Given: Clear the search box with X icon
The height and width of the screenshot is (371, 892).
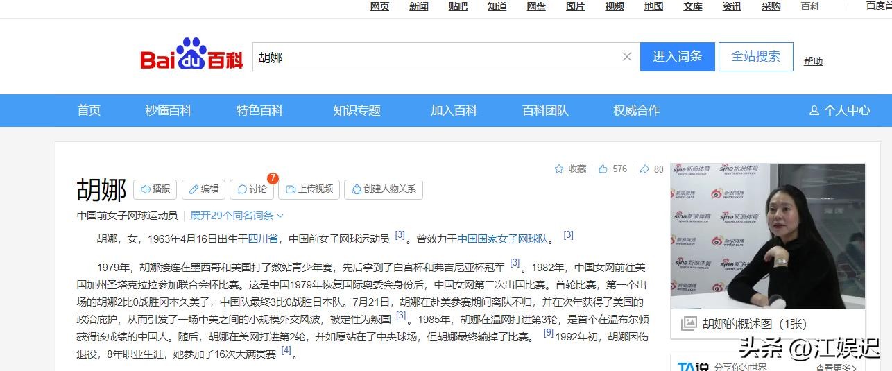Looking at the screenshot, I should click(x=626, y=57).
